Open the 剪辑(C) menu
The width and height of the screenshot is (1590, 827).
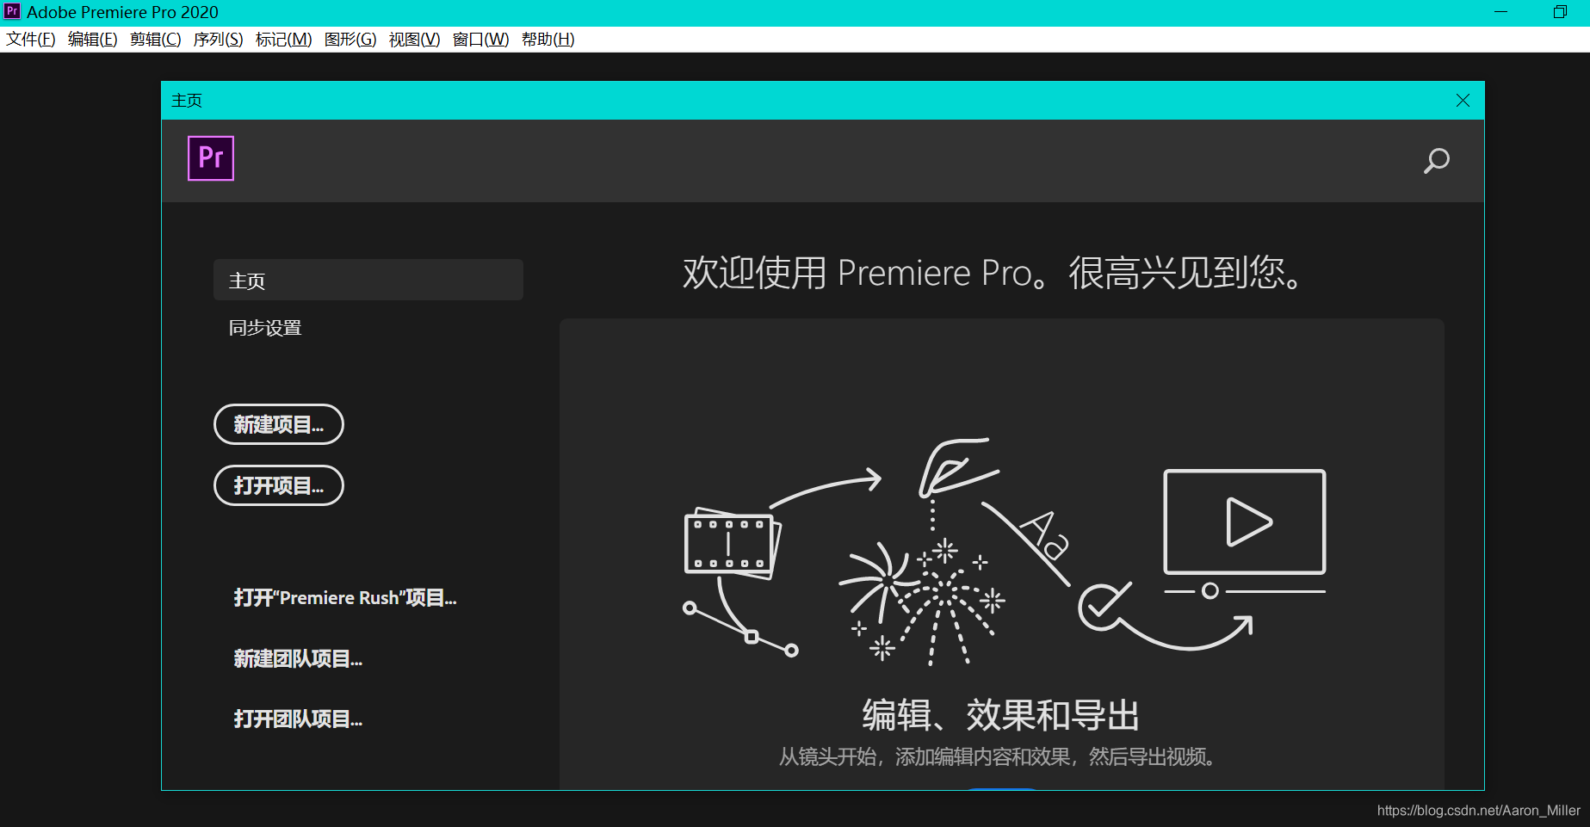coord(156,40)
